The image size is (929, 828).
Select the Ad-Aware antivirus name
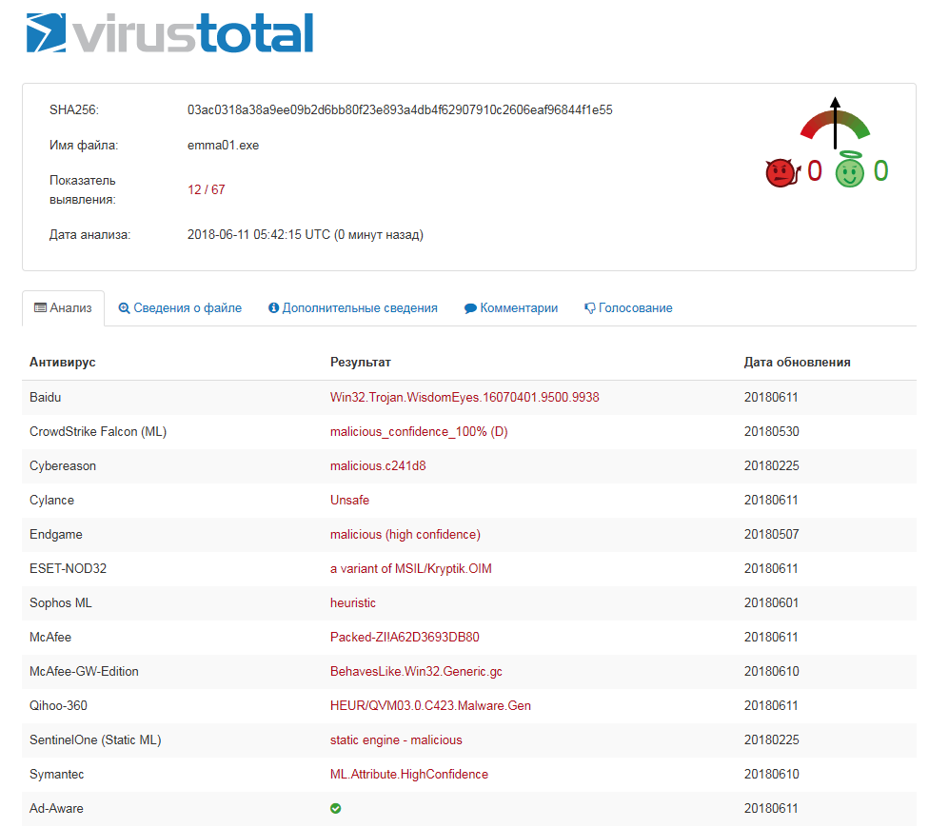pyautogui.click(x=56, y=810)
